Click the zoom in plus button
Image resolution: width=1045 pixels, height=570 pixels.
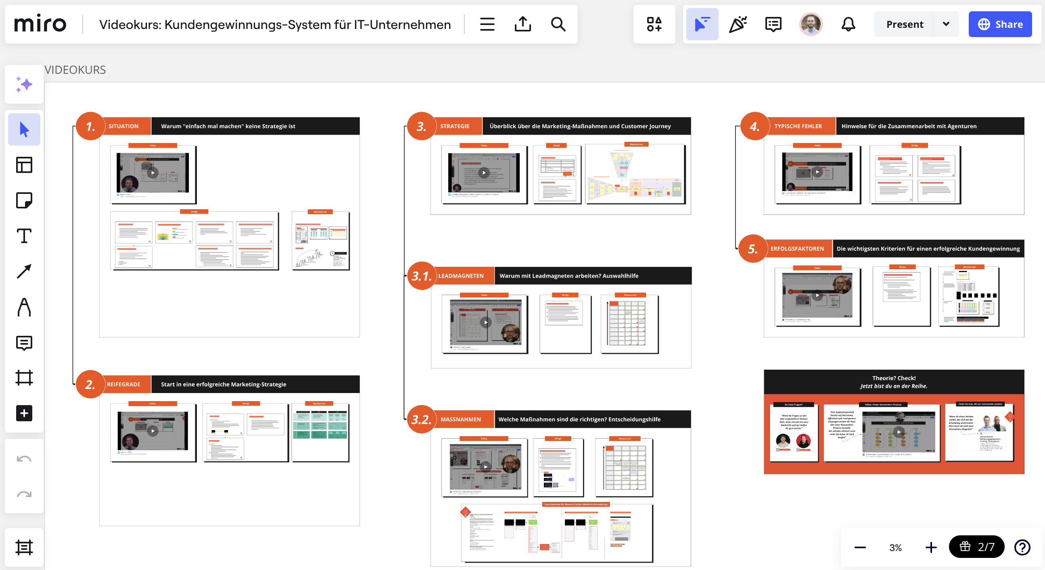(x=931, y=547)
